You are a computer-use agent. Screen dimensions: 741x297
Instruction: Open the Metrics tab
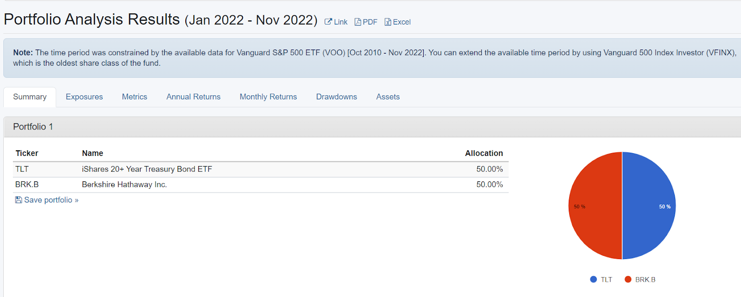134,97
